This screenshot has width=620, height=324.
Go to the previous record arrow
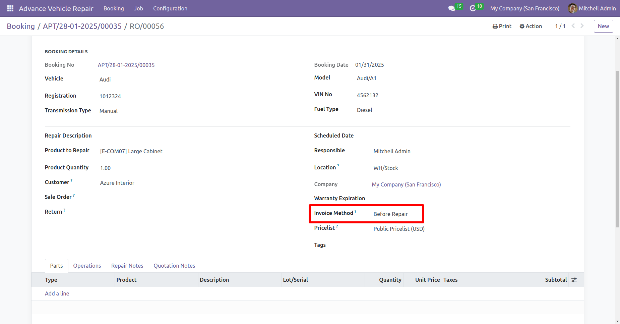tap(573, 26)
